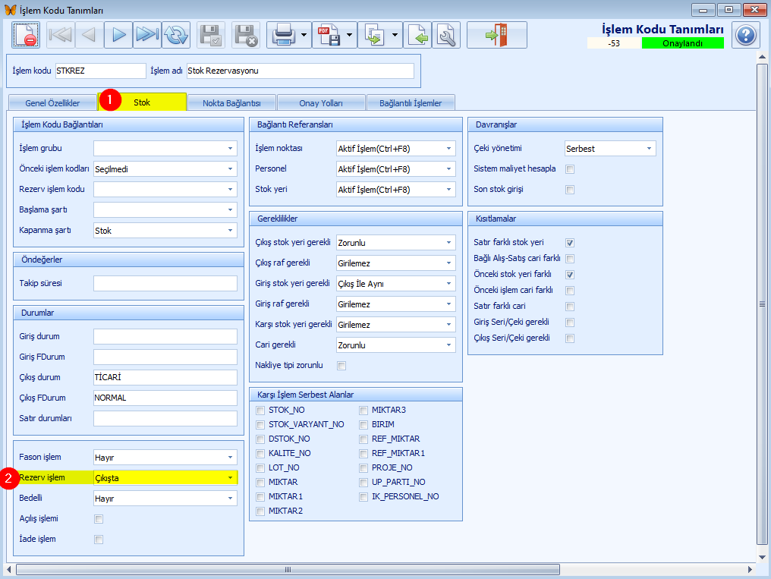This screenshot has height=579, width=771.
Task: Click the vertical scrollbar thumb
Action: (x=762, y=304)
